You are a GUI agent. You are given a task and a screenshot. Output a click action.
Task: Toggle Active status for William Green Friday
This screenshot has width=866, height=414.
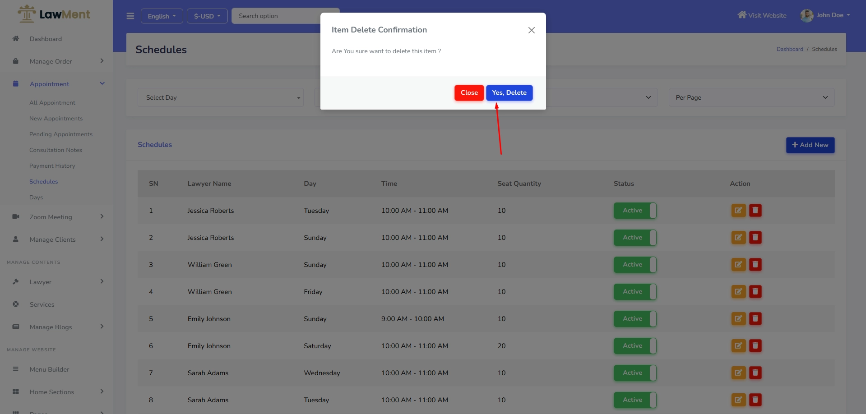click(634, 292)
